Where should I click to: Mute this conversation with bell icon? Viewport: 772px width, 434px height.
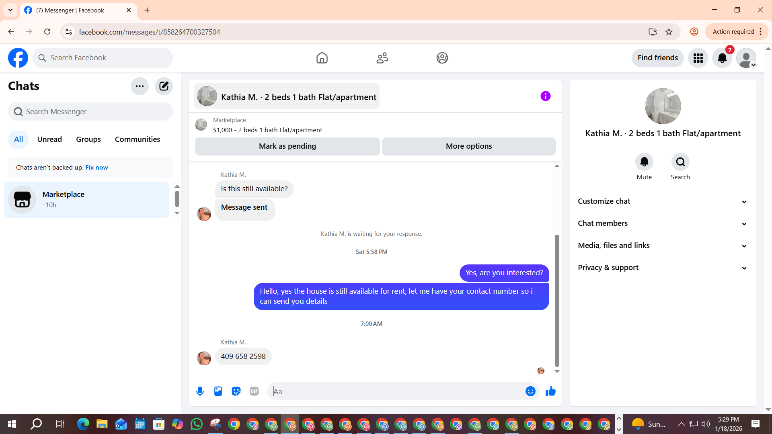tap(644, 162)
